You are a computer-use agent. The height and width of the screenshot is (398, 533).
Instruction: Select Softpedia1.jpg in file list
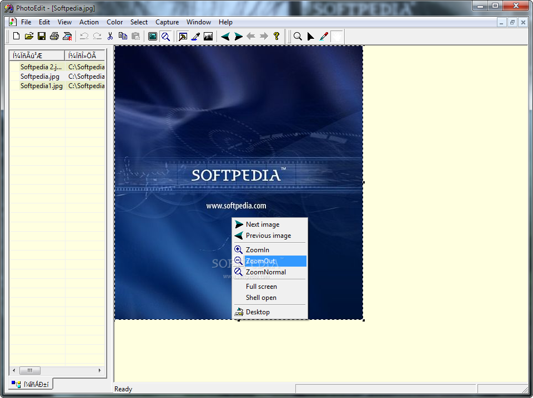coord(42,86)
